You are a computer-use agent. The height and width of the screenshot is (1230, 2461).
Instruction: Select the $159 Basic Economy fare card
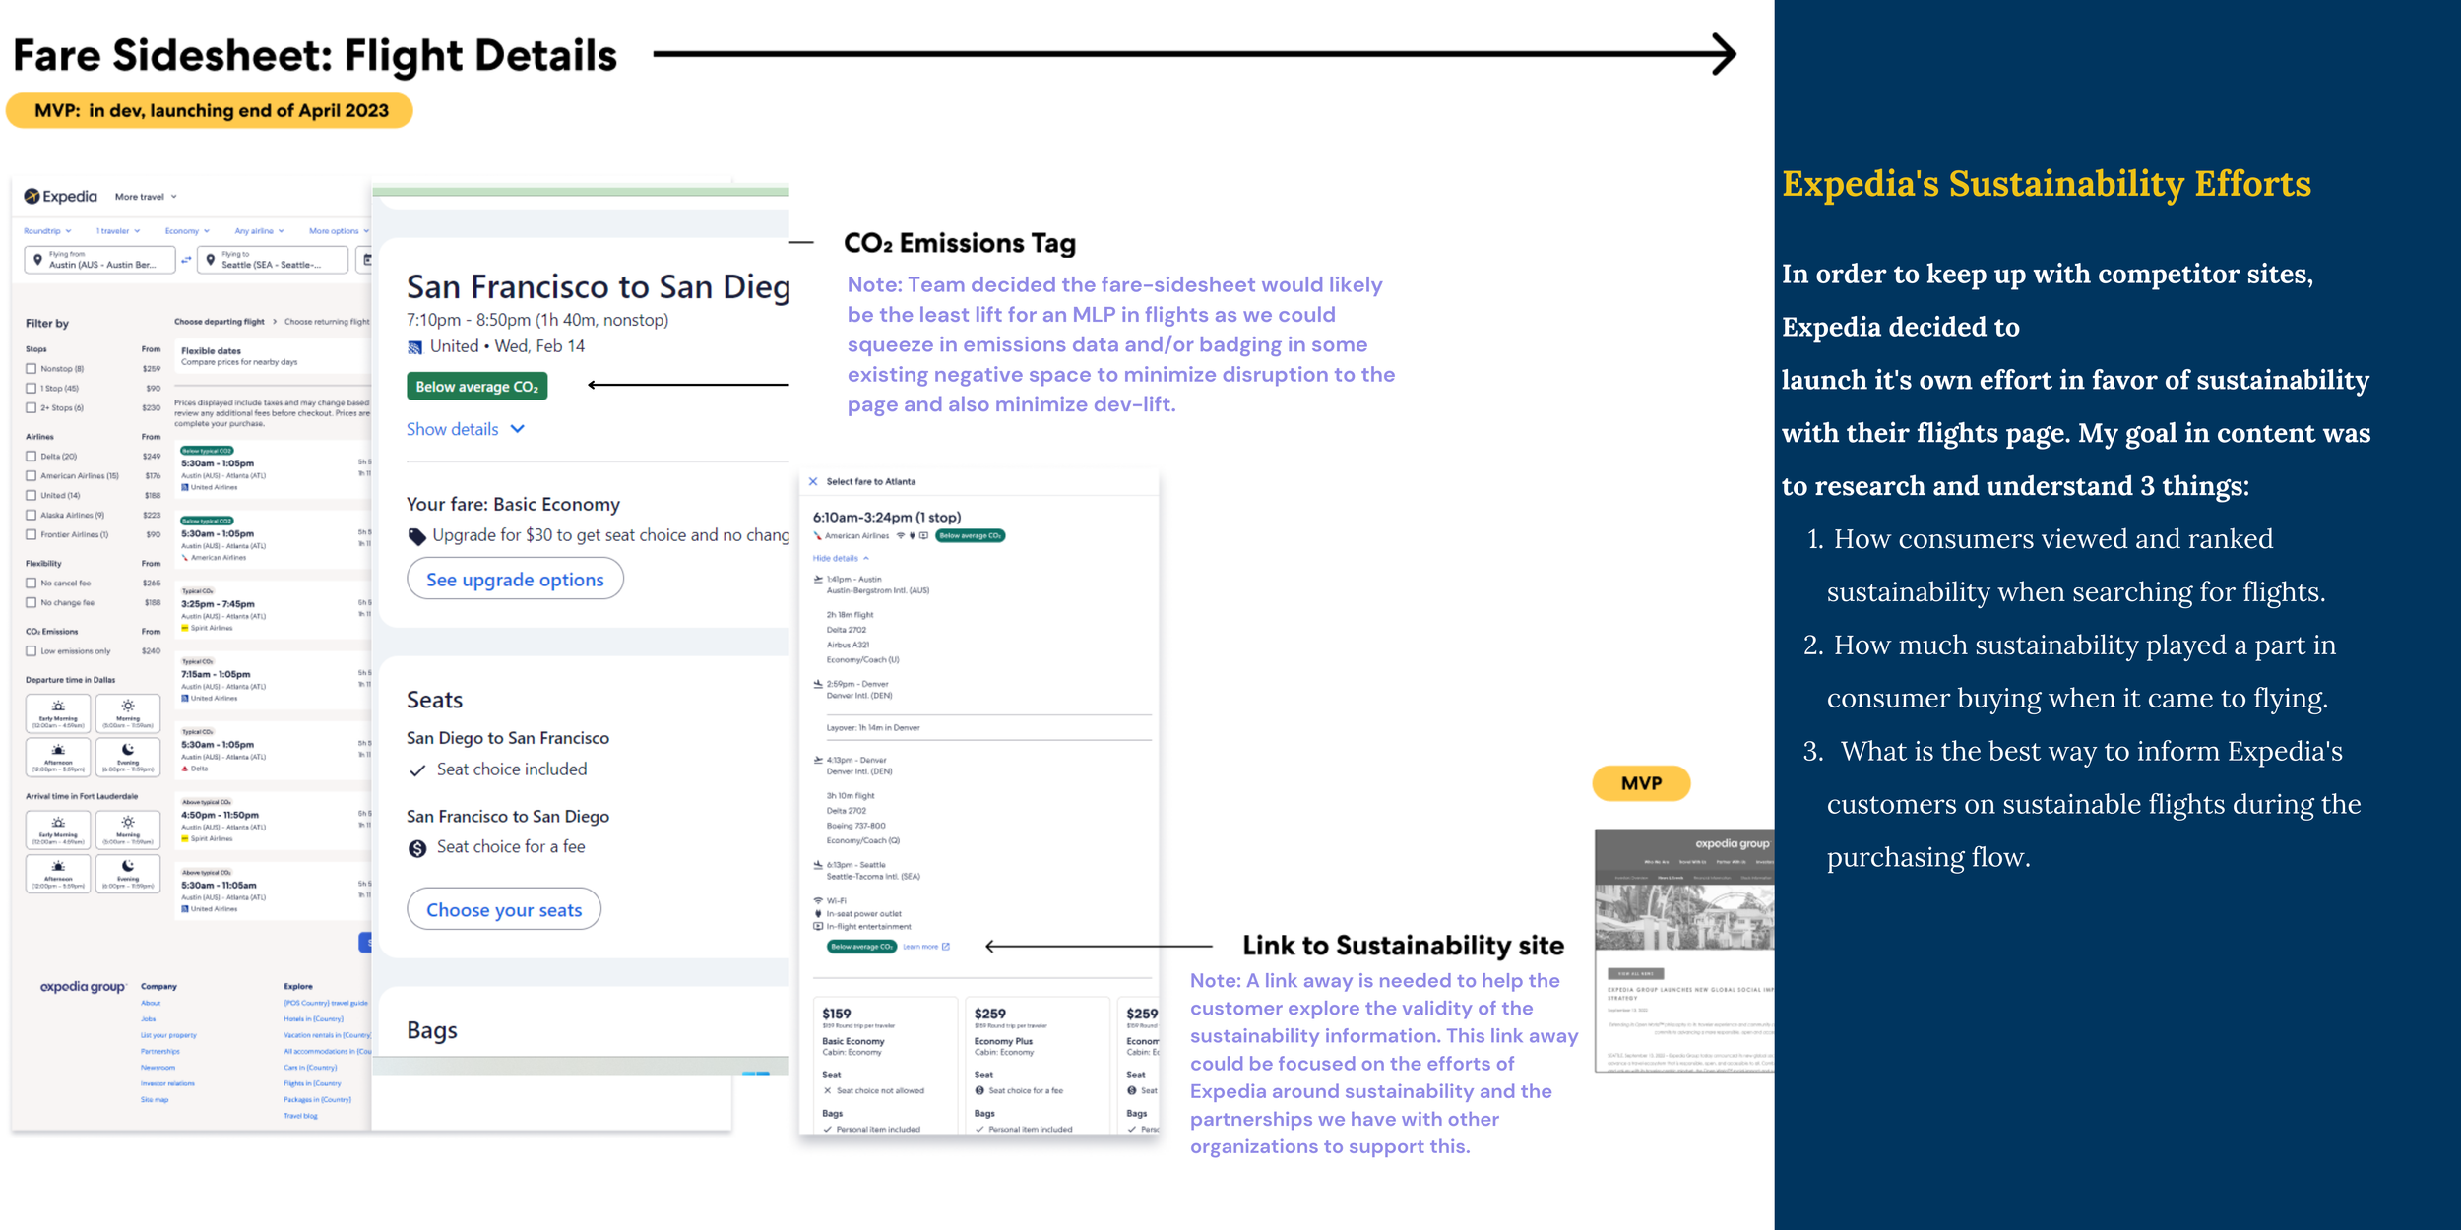coord(884,1067)
